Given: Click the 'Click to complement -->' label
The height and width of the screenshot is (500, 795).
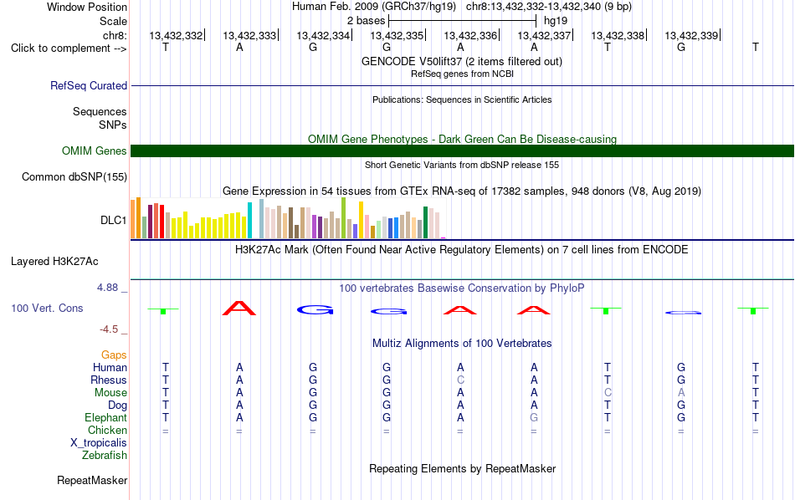Looking at the screenshot, I should [69, 48].
